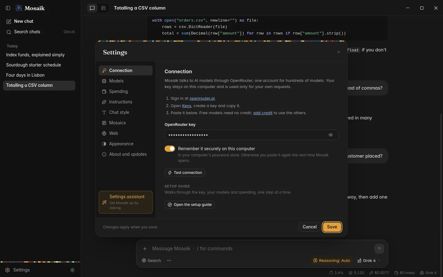Open the setup guide
Viewport: 443px width, 277px height.
click(x=190, y=205)
